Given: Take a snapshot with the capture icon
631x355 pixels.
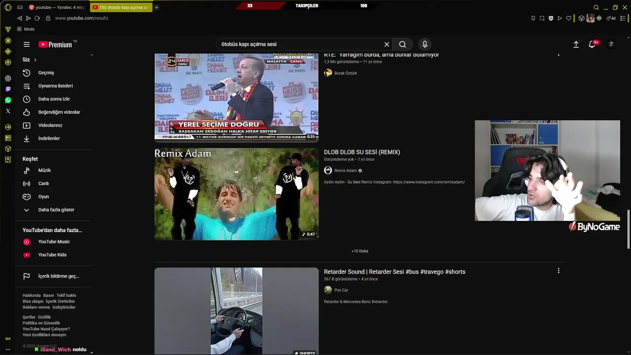Looking at the screenshot, I should (542, 18).
